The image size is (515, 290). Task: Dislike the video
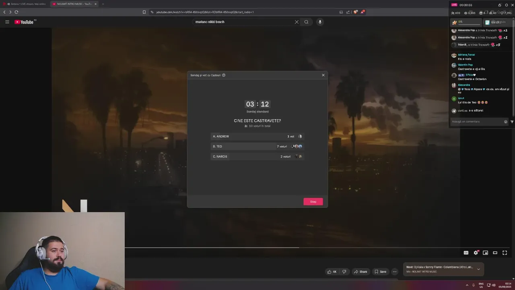[344, 271]
